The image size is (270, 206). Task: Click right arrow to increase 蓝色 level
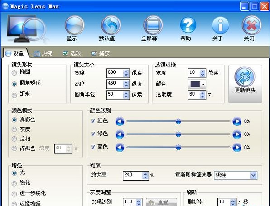(237, 147)
